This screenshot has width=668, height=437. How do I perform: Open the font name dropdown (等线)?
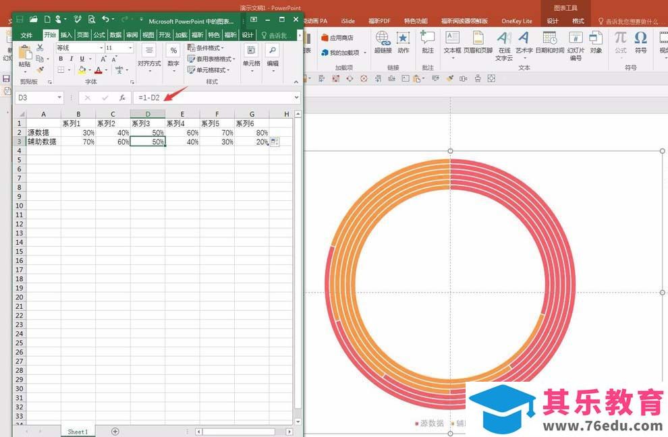pos(101,48)
